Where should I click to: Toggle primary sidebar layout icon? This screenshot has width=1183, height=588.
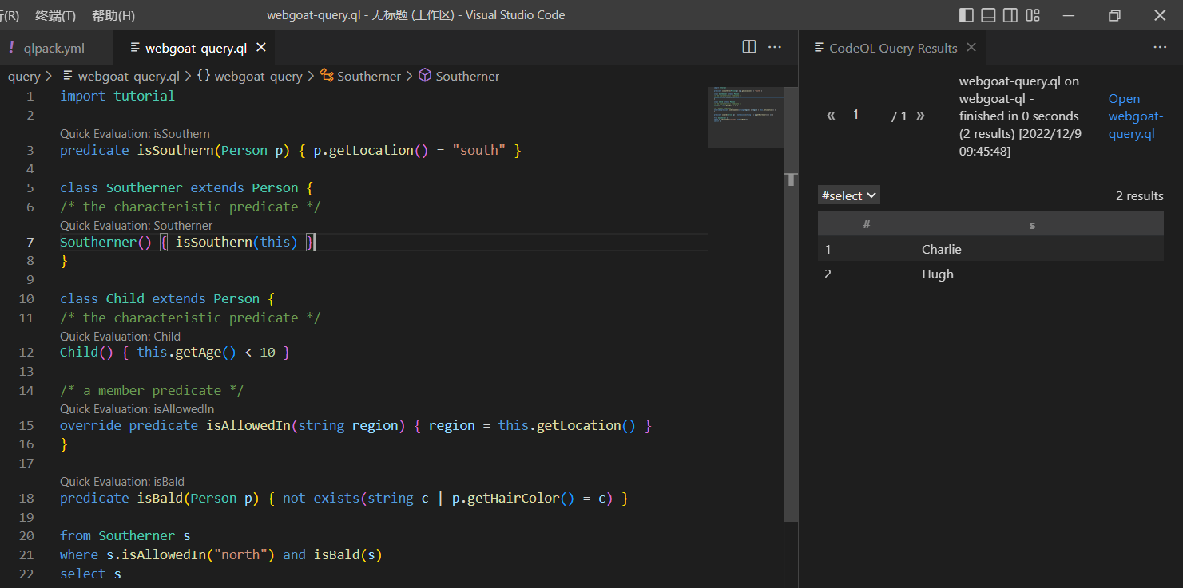point(966,15)
